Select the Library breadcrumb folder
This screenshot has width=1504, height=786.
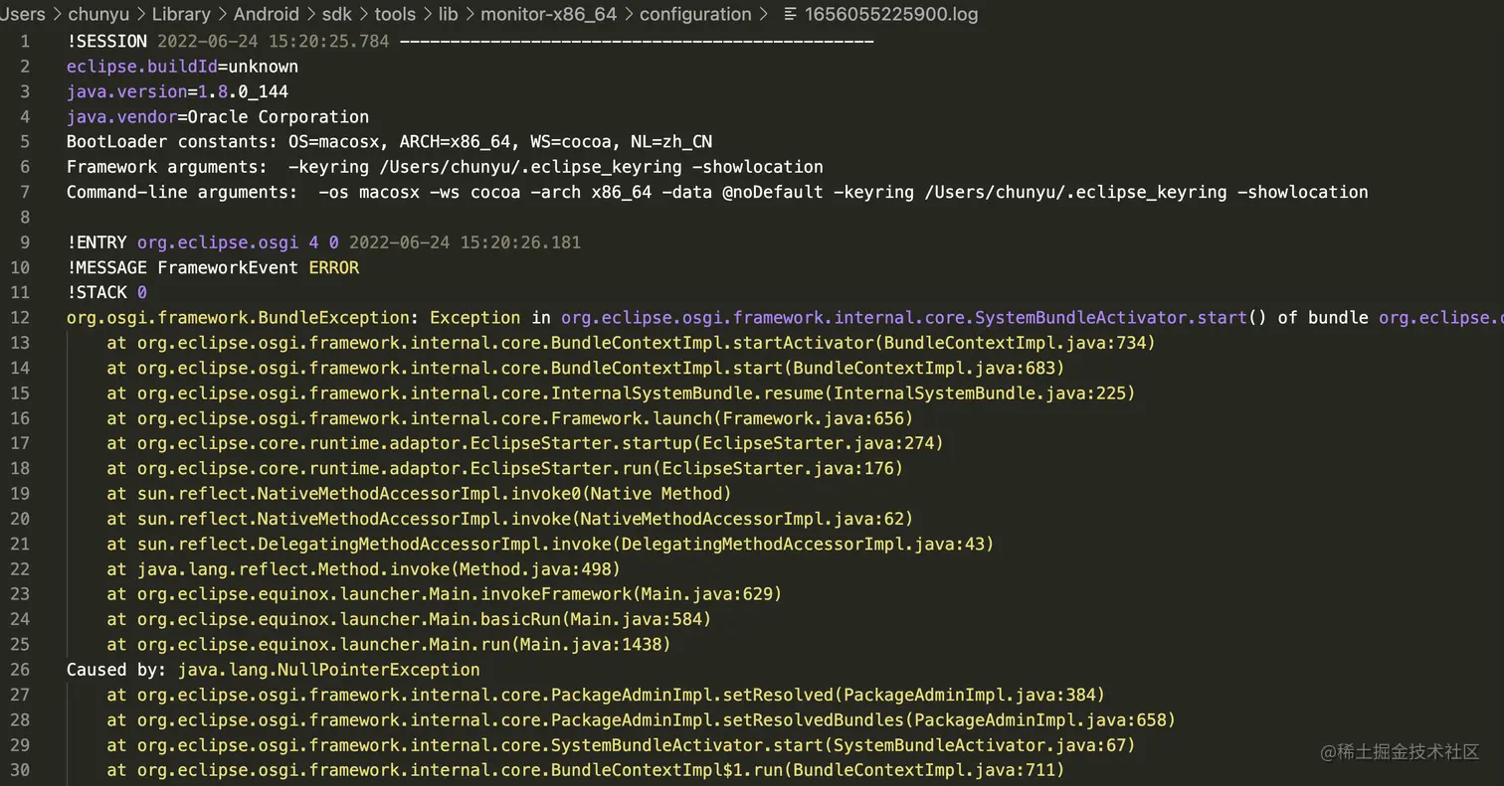click(181, 14)
